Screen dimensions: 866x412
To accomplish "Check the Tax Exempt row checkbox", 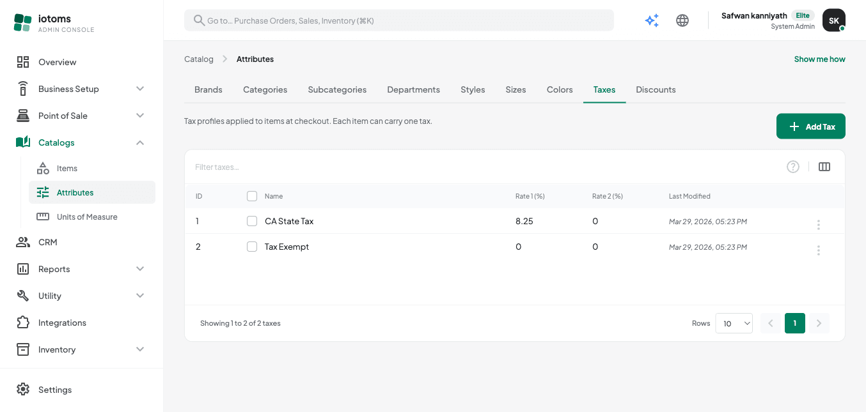I will [252, 247].
